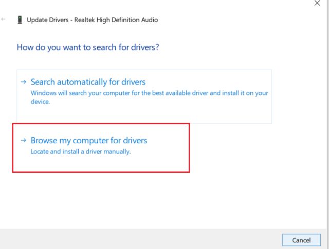Close the Update Drivers dialog
329x249 pixels.
(317, 3)
